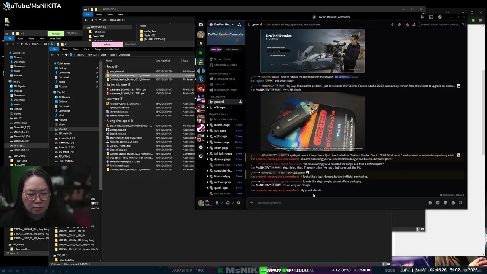
Task: Open recent locations dropdown in Downloads explorer
Action: pos(62,55)
